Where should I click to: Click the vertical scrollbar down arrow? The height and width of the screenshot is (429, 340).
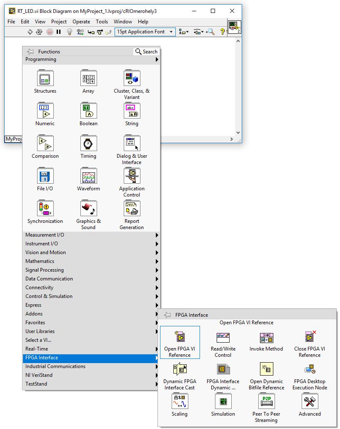(238, 132)
